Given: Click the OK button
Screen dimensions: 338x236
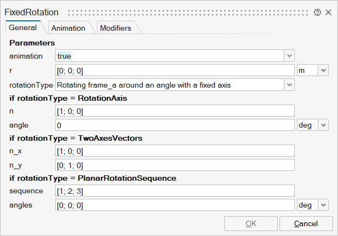Looking at the screenshot, I should pyautogui.click(x=250, y=223).
